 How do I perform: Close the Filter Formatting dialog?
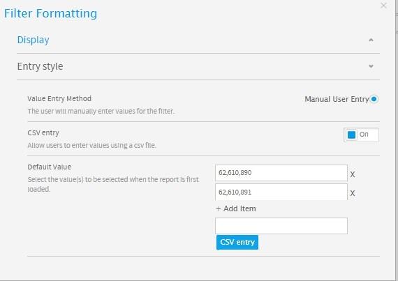383,6
